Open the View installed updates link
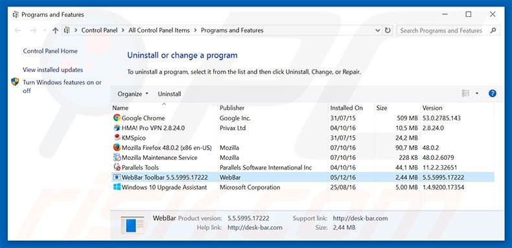512x248 pixels. (53, 70)
